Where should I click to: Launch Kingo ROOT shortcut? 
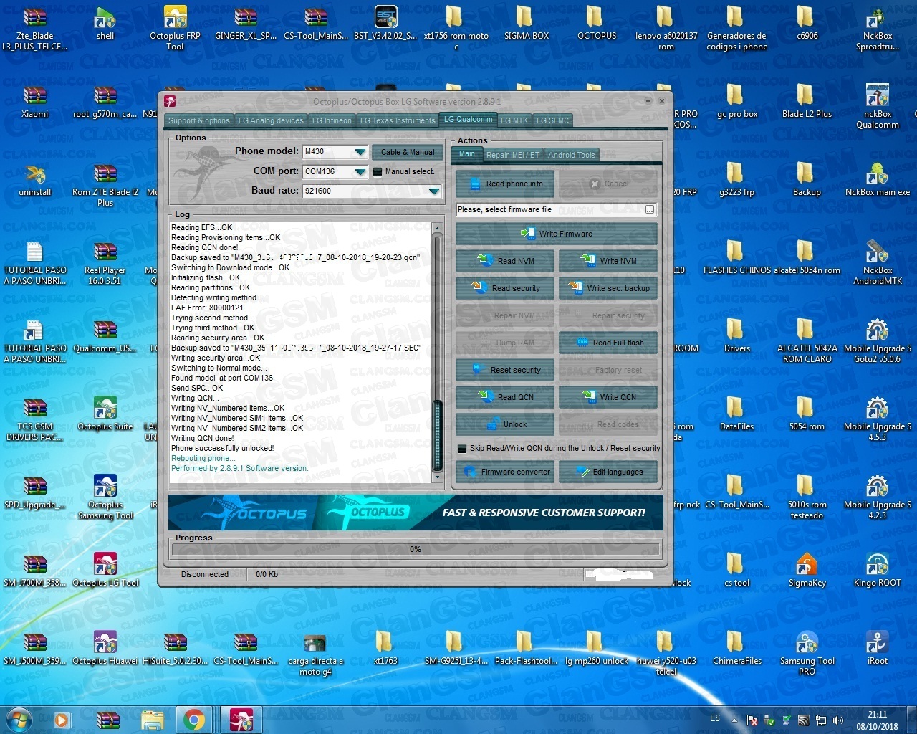(x=877, y=571)
